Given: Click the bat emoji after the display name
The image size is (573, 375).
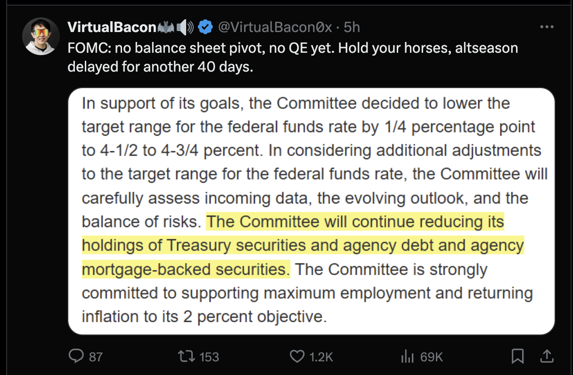Looking at the screenshot, I should tap(166, 28).
